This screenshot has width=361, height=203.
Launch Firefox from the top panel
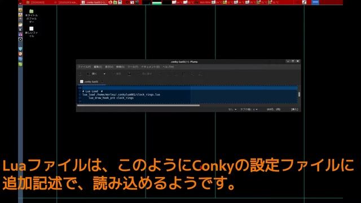(x=111, y=2)
